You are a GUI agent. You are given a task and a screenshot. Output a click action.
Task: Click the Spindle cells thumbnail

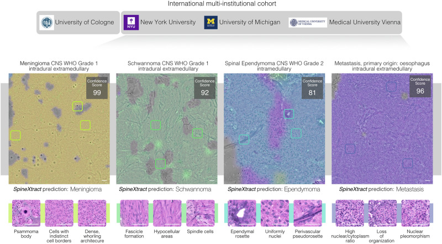click(x=200, y=213)
